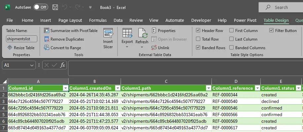The image size is (303, 132).
Task: Enable the Last Column checkbox
Action: (231, 39)
